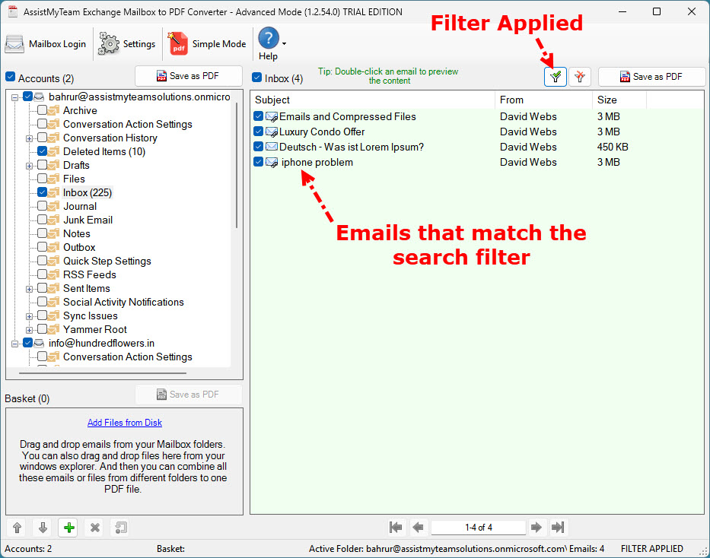The image size is (710, 558).
Task: Click the green Apply Filter icon
Action: 556,77
